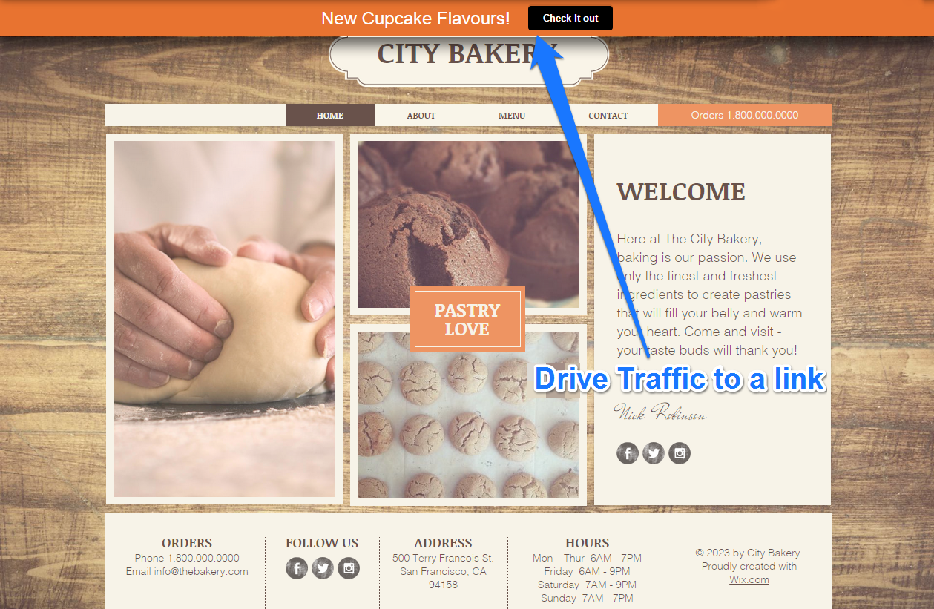Click the New Cupcake Flavours! banner text
Viewport: 934px width, 609px height.
coord(415,19)
